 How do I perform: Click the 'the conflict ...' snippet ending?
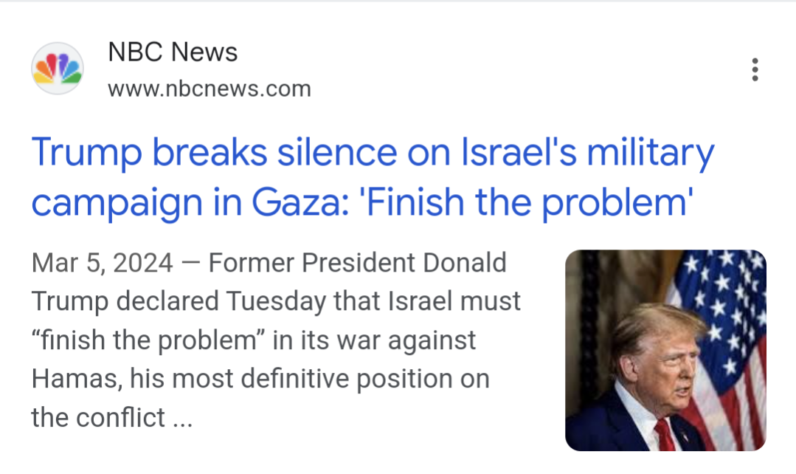click(111, 418)
